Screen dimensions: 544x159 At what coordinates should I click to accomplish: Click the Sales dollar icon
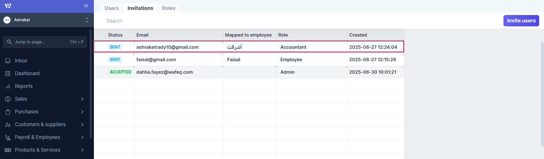click(x=8, y=99)
